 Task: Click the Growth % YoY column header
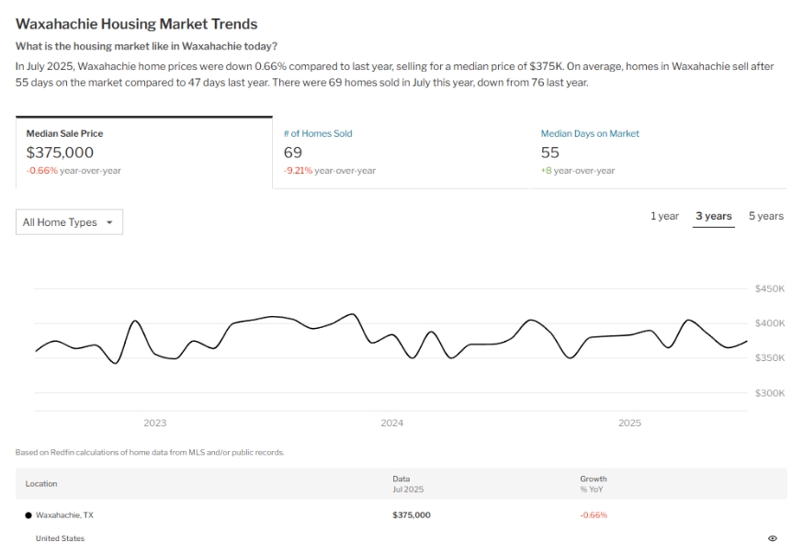click(x=593, y=483)
